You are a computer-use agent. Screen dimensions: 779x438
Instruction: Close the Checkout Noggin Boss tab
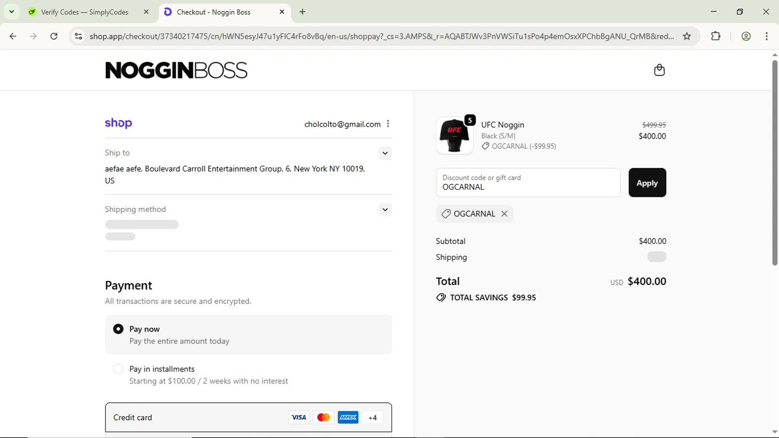[282, 11]
